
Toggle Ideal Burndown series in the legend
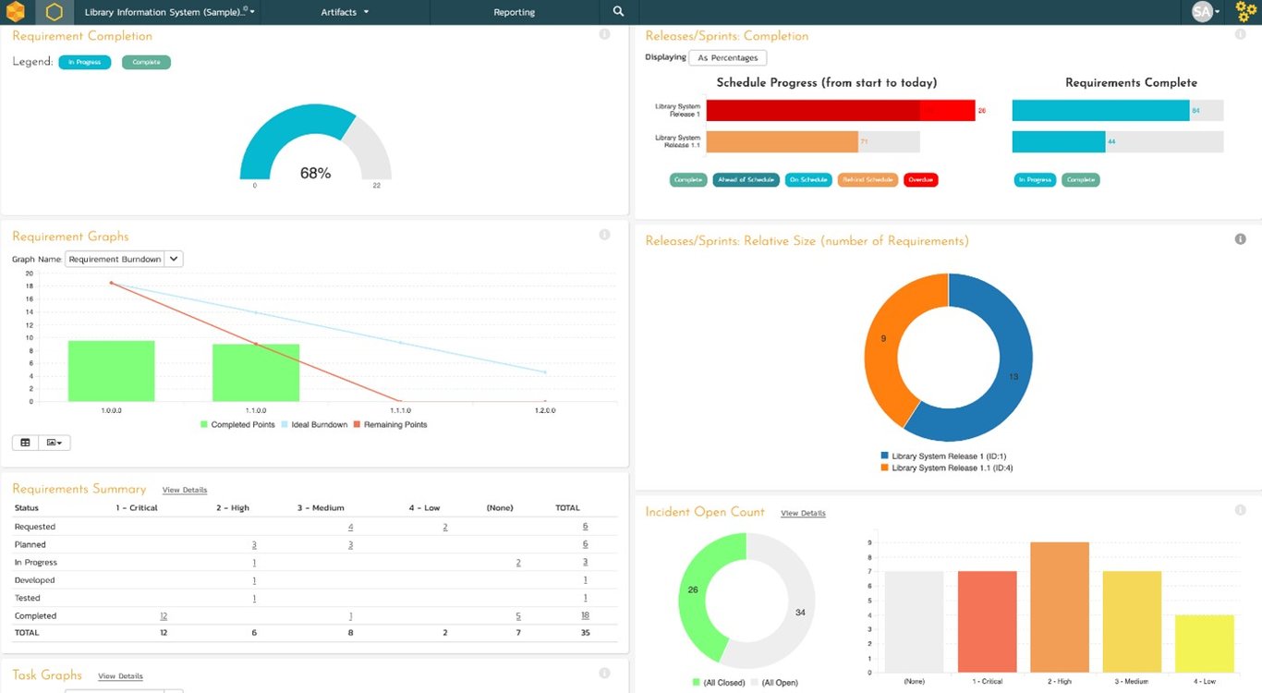pos(314,425)
